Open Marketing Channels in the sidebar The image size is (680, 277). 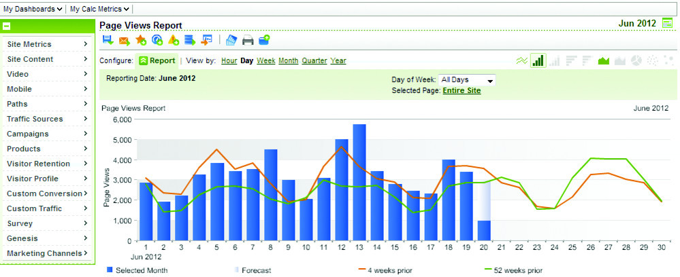[47, 253]
